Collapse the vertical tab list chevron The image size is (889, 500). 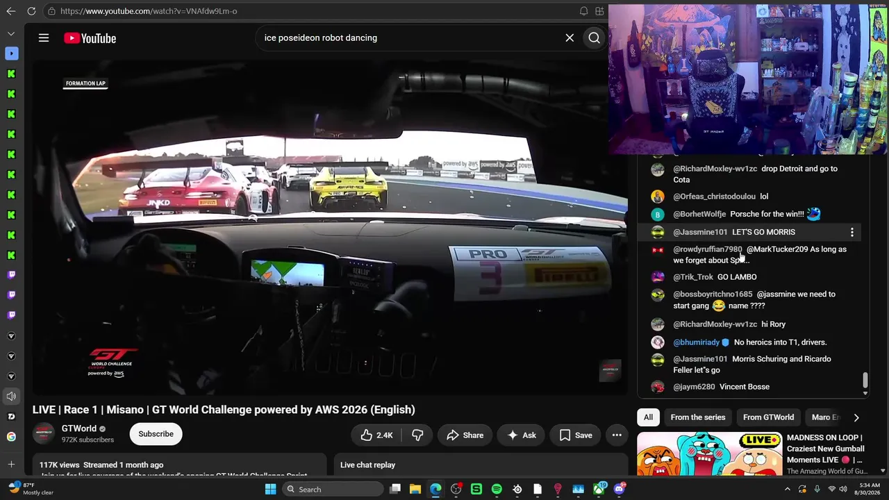point(11,33)
